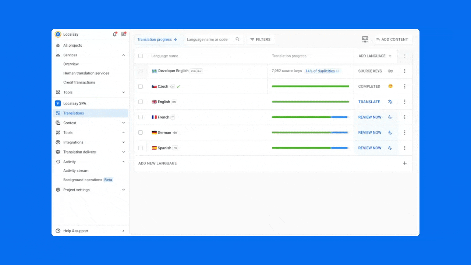The height and width of the screenshot is (265, 471).
Task: Click the Project settings gear icon
Action: [58, 190]
